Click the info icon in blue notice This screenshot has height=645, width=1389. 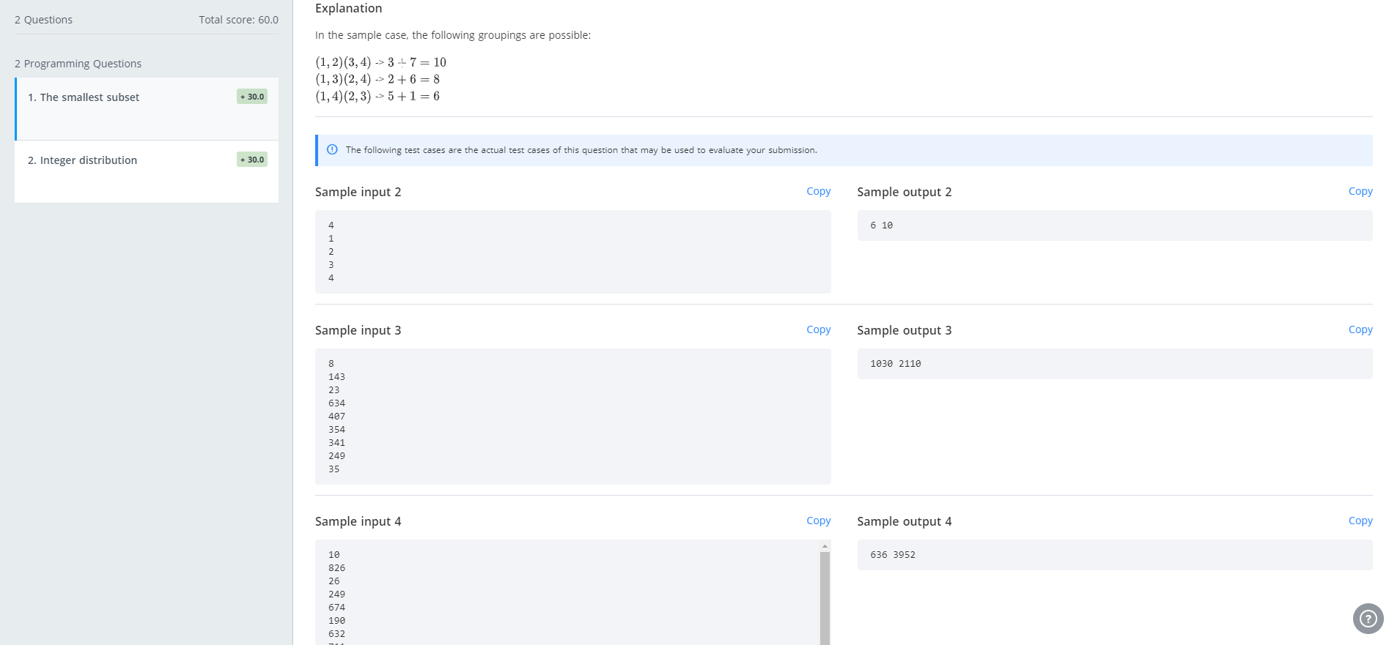click(332, 150)
